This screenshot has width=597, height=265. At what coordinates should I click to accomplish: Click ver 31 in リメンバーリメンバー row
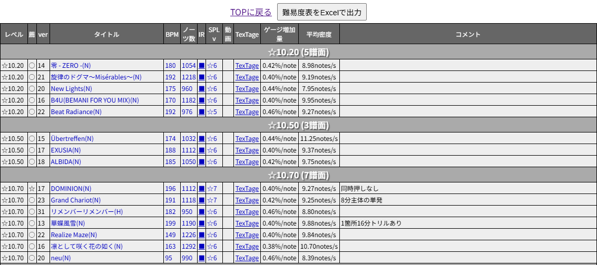click(x=41, y=211)
